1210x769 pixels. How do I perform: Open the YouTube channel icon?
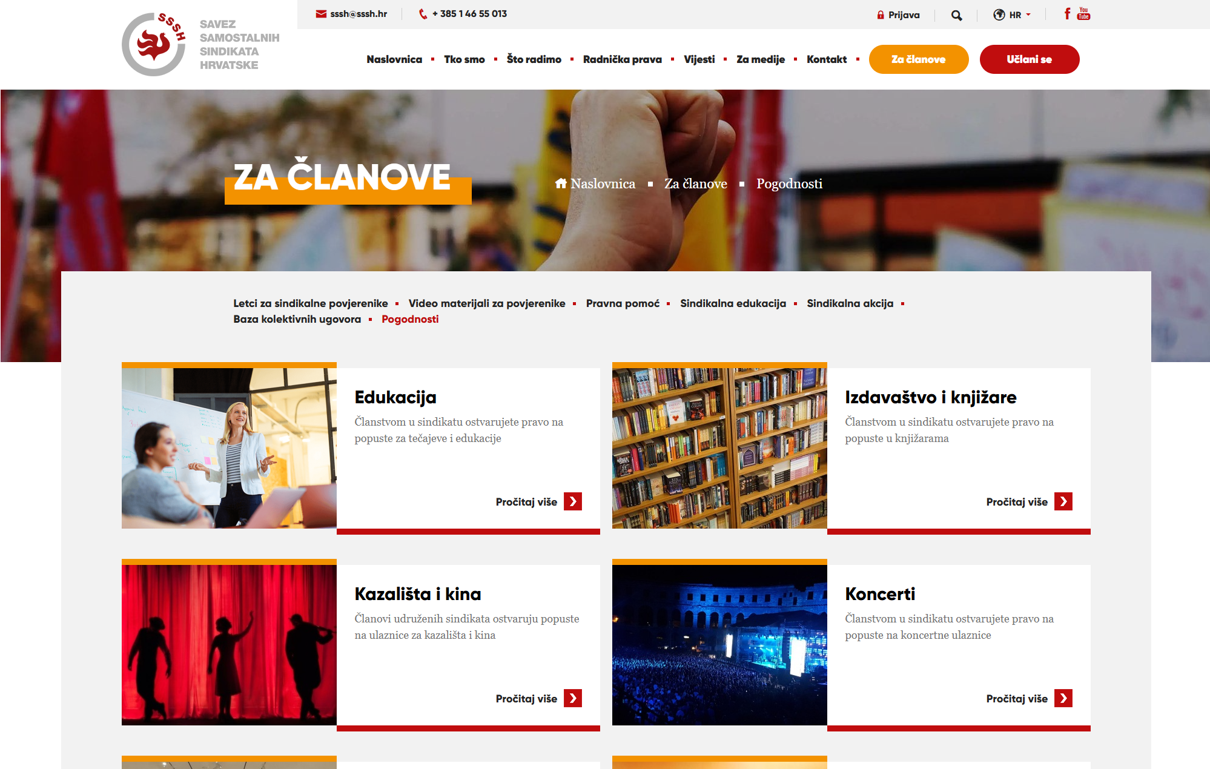point(1084,13)
